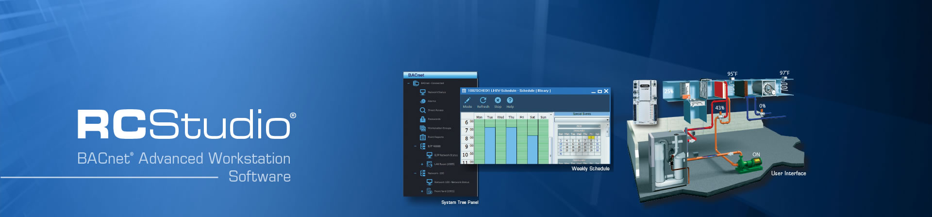
Task: Click the 6:00 time row label
Action: (468, 122)
